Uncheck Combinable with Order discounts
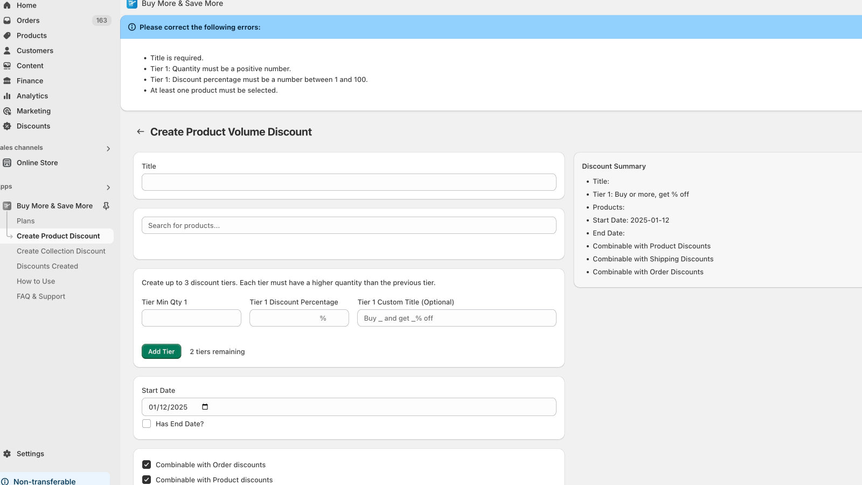This screenshot has height=485, width=862. coord(147,465)
